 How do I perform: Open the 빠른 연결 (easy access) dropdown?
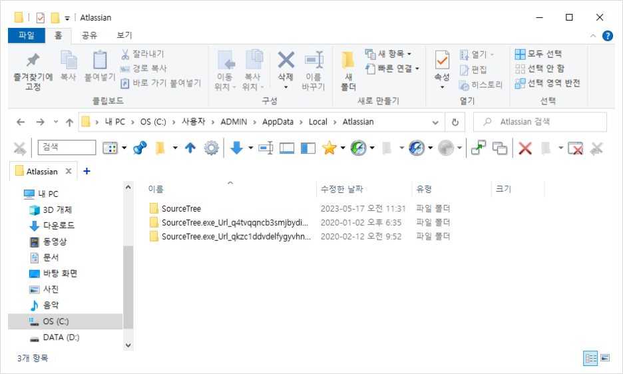(x=392, y=69)
